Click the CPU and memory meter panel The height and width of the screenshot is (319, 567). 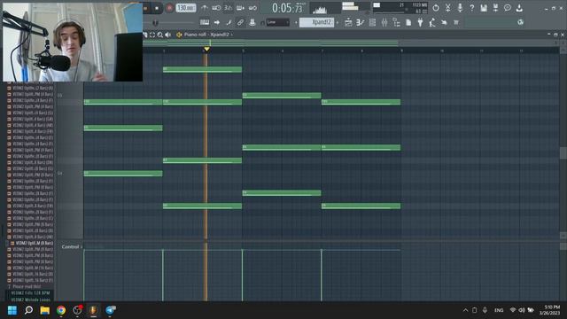point(400,8)
